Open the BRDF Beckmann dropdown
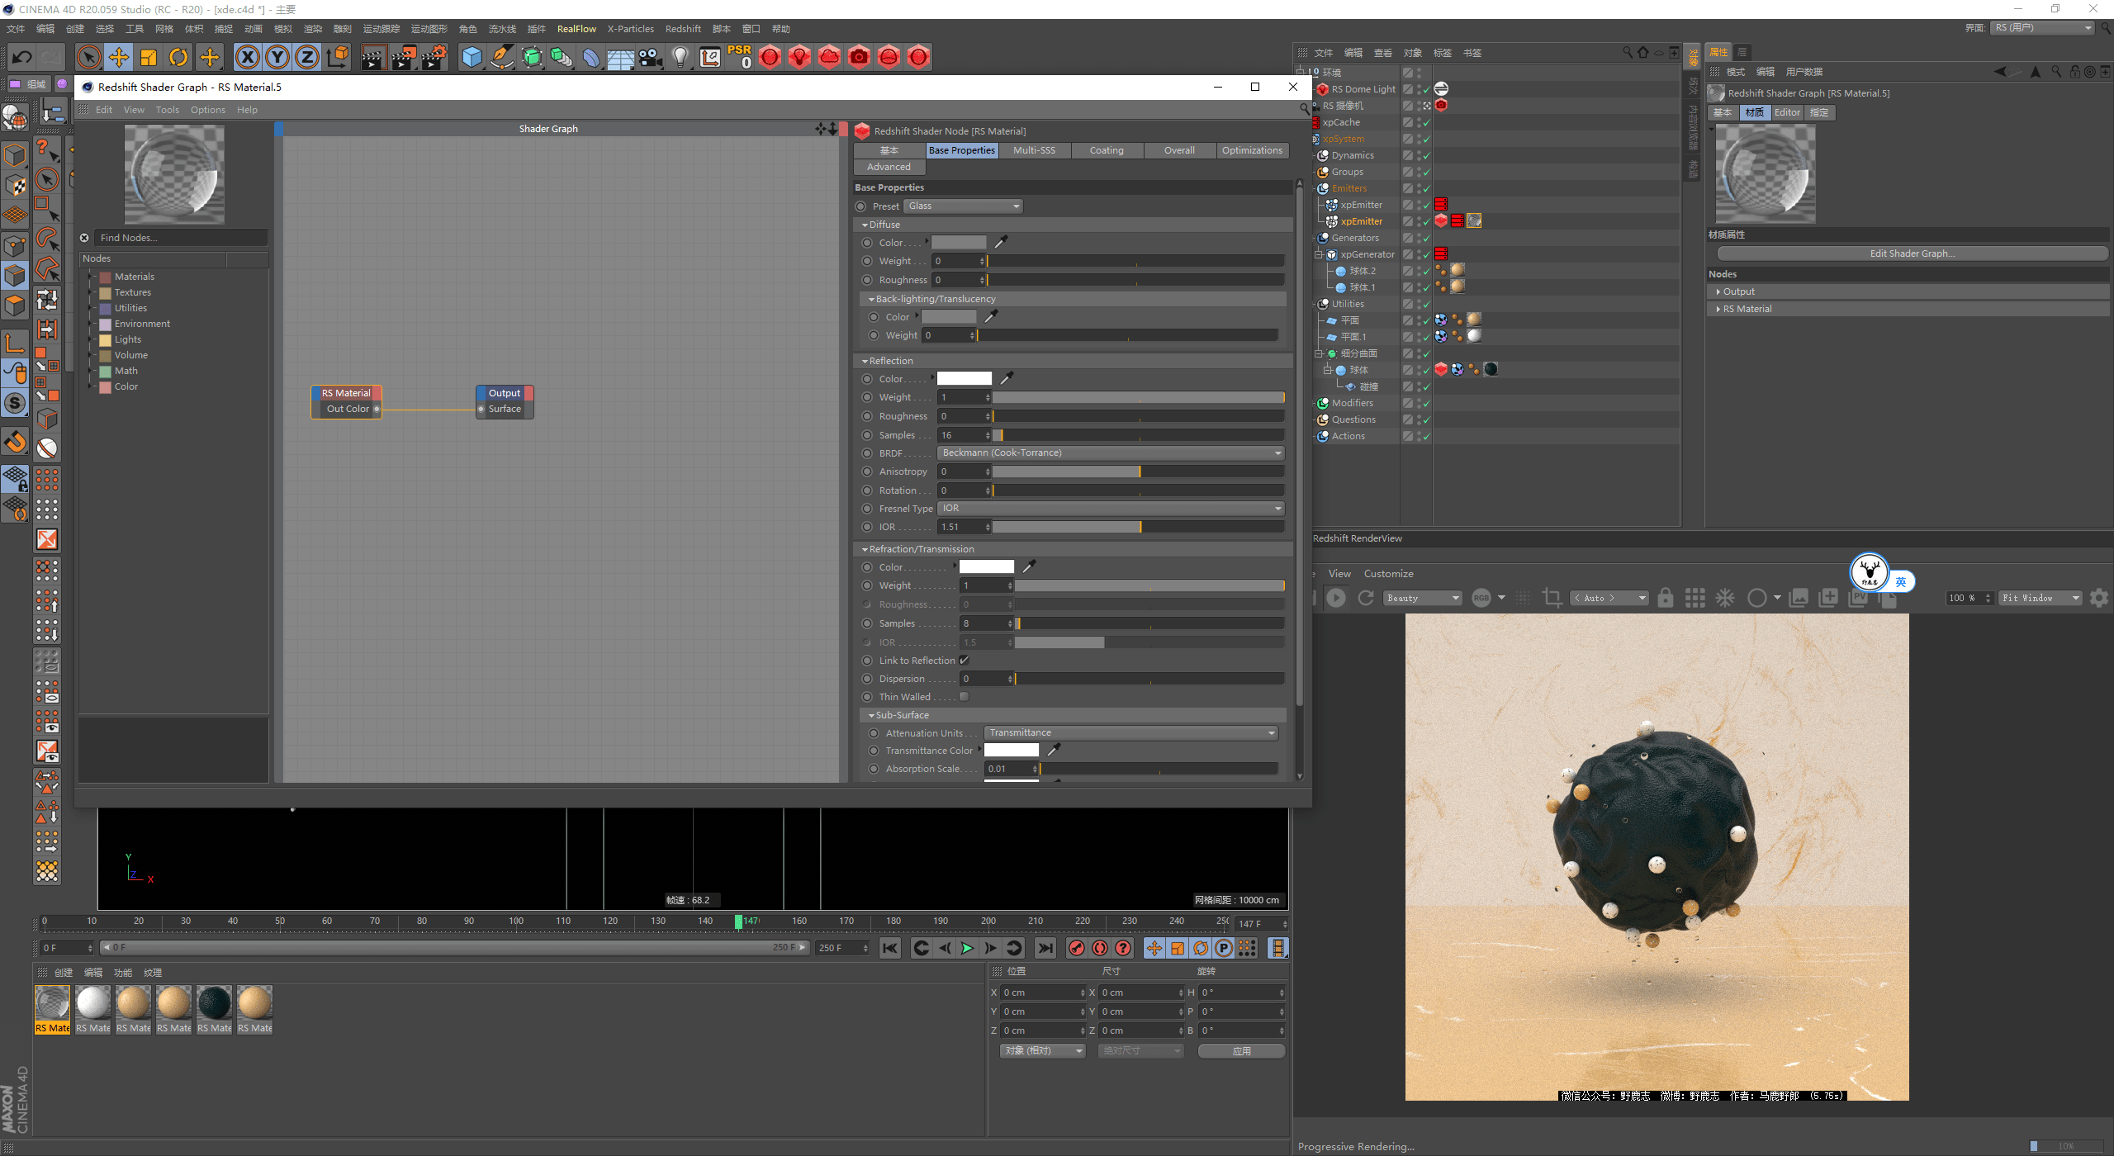 click(1111, 453)
